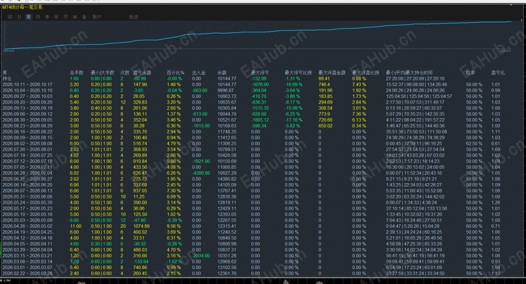Switch to the 综 summary tab
Image resolution: width=526 pixels, height=284 pixels.
point(10,17)
